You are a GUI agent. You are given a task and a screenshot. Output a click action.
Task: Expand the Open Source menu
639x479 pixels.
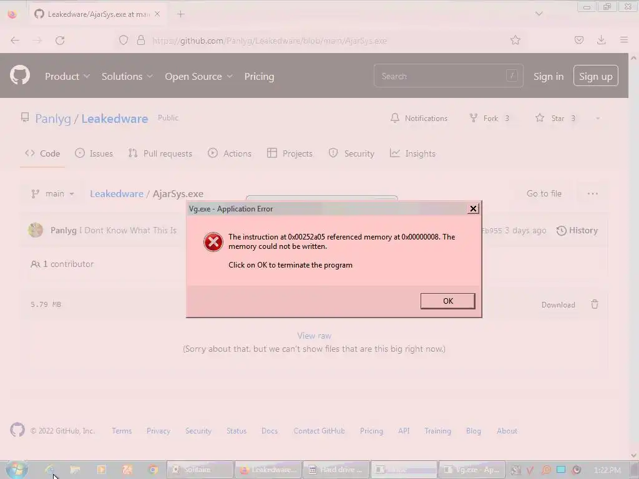click(x=198, y=77)
